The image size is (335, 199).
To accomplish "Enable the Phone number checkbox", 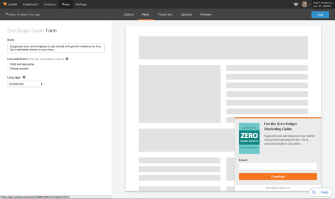I will click(8, 69).
